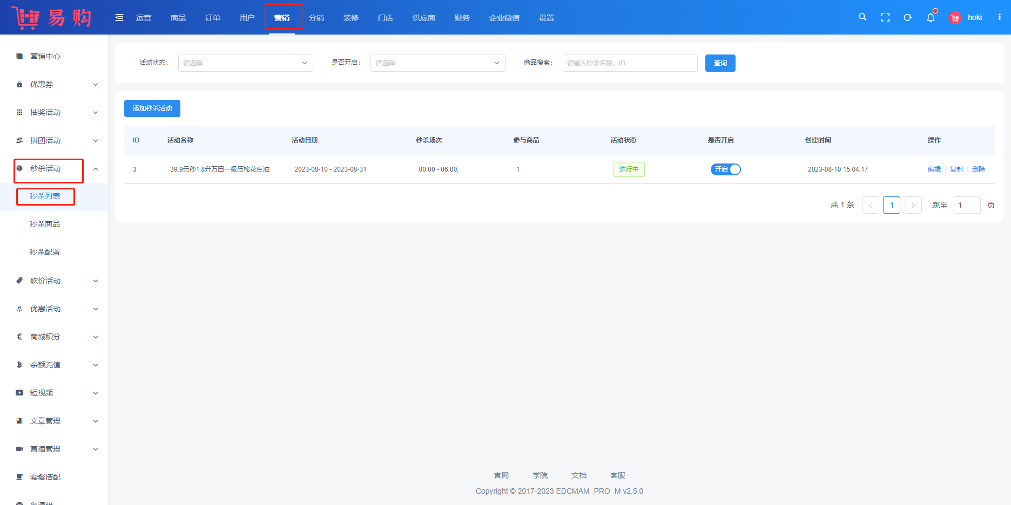
Task: Open the notification bell
Action: click(931, 17)
